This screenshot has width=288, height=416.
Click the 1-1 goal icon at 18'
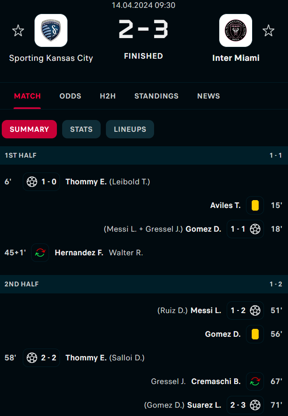click(255, 229)
